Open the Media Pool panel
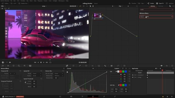Screen dimensions: 175x98 (x=23, y=3)
